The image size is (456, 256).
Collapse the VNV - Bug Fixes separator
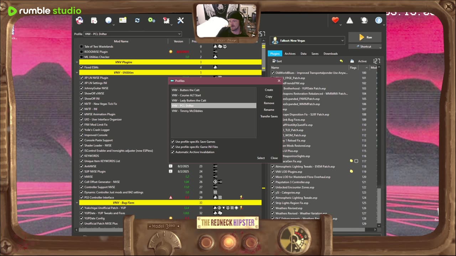[77, 203]
